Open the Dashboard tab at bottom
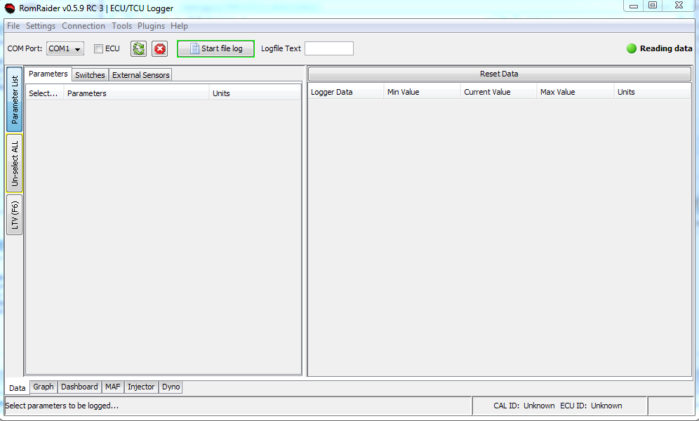This screenshot has width=699, height=421. coord(79,387)
